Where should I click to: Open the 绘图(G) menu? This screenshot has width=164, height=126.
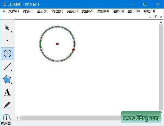click(x=118, y=11)
